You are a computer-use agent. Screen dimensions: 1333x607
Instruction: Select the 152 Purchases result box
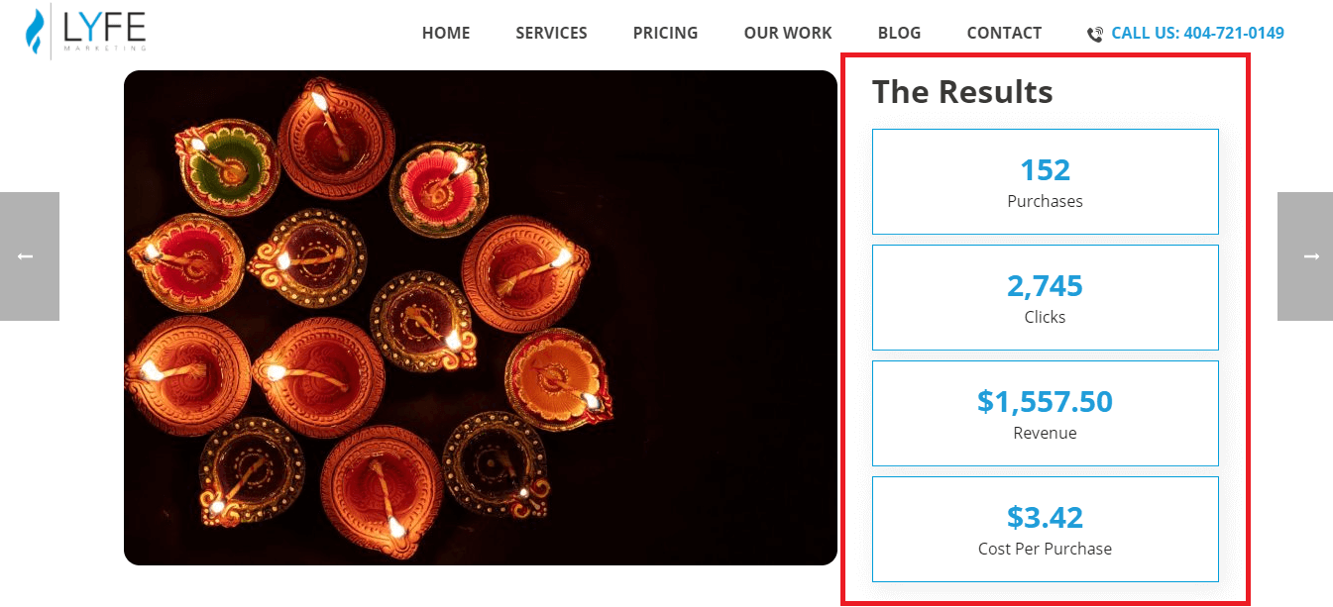tap(1046, 181)
